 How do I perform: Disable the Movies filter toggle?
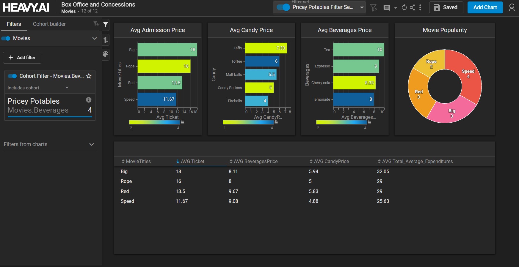pos(6,38)
